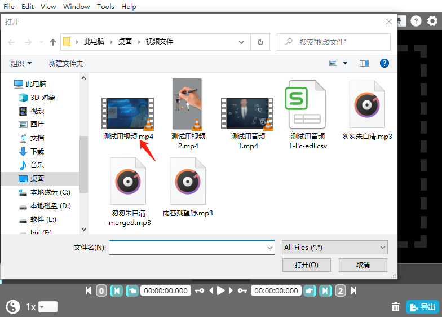Change the view mode icon
This screenshot has height=317, width=442.
(333, 63)
